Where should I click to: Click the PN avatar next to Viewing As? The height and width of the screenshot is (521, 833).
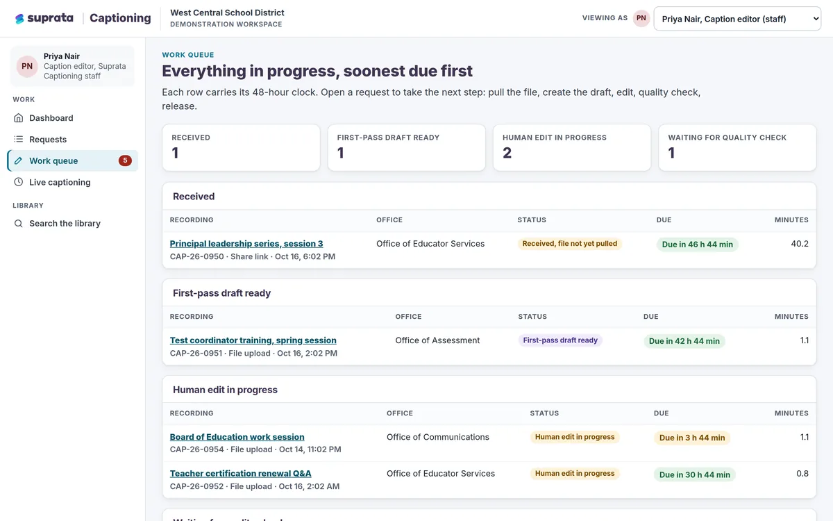click(x=641, y=19)
